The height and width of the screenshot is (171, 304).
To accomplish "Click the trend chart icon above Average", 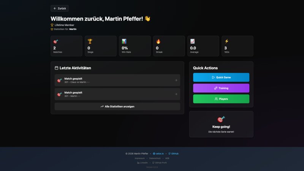I will (x=192, y=41).
